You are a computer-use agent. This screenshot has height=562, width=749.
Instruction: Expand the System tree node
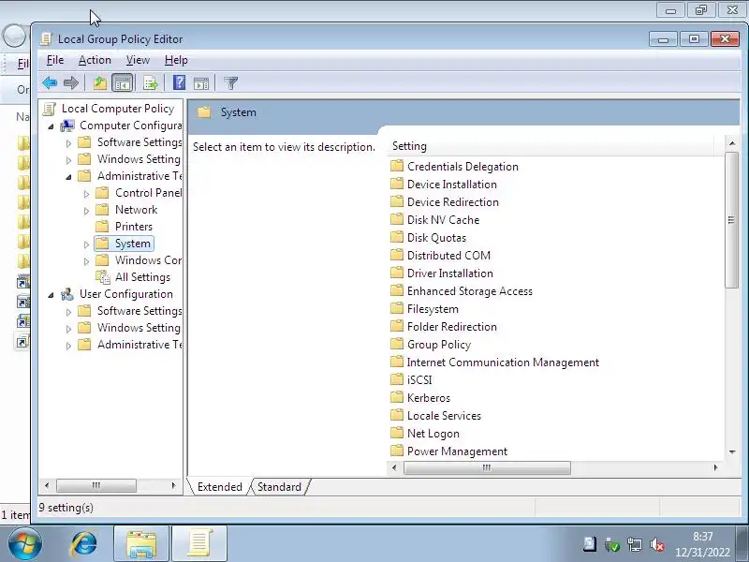pyautogui.click(x=86, y=244)
